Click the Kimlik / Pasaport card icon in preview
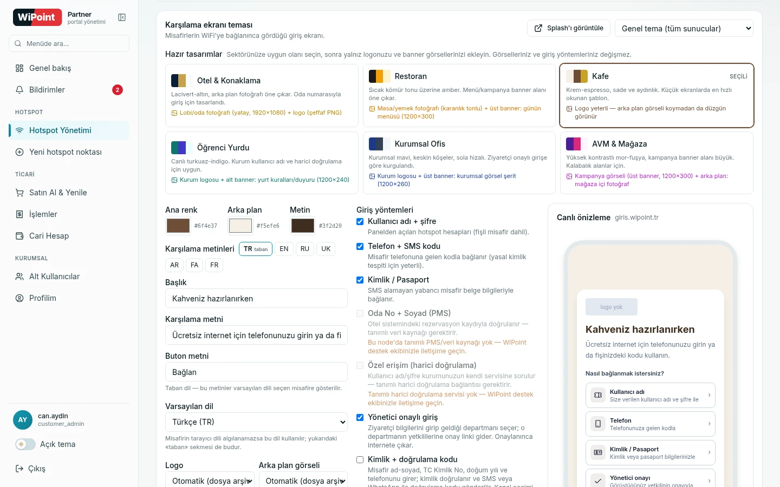 pos(598,452)
